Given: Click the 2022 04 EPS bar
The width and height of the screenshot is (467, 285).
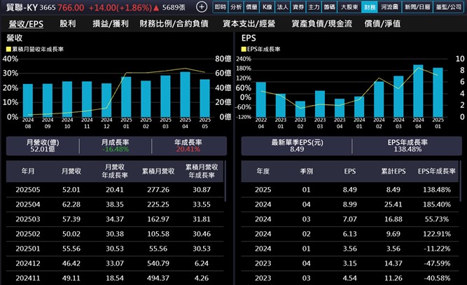Looking at the screenshot, I should pos(261,99).
